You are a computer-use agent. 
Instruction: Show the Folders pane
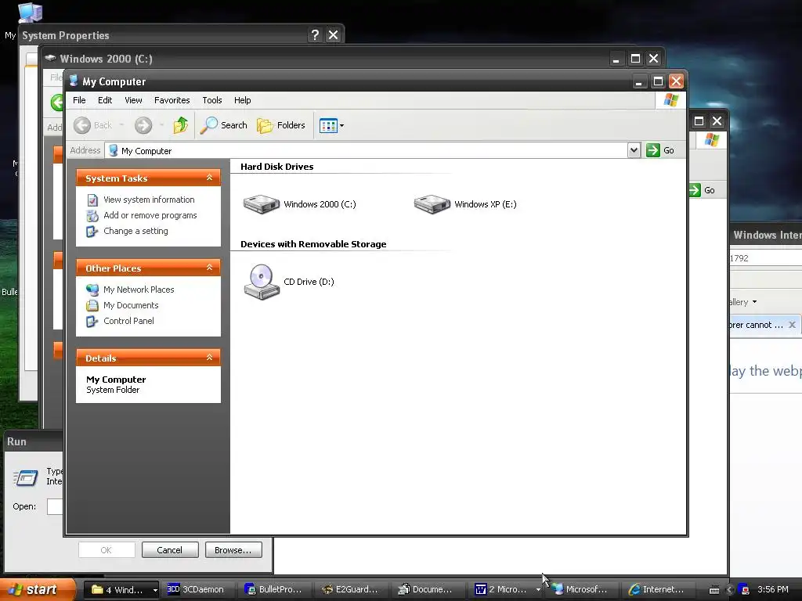pos(281,125)
